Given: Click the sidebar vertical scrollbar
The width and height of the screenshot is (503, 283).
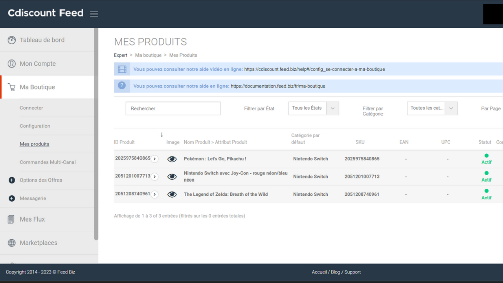Looking at the screenshot, I should pos(96,134).
